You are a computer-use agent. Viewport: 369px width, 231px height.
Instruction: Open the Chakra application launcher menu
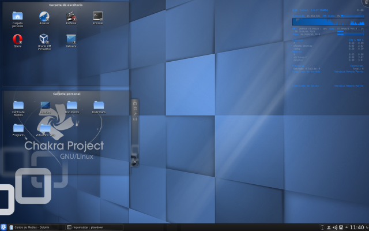pyautogui.click(x=3, y=227)
